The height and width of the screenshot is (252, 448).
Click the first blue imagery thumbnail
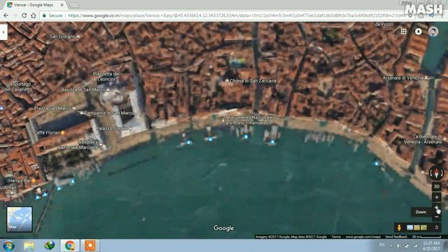coord(410,227)
